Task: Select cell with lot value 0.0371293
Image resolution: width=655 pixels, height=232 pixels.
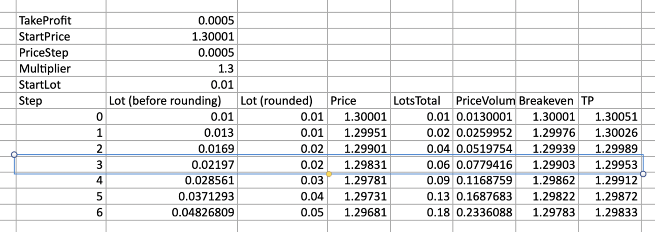Action: [171, 196]
